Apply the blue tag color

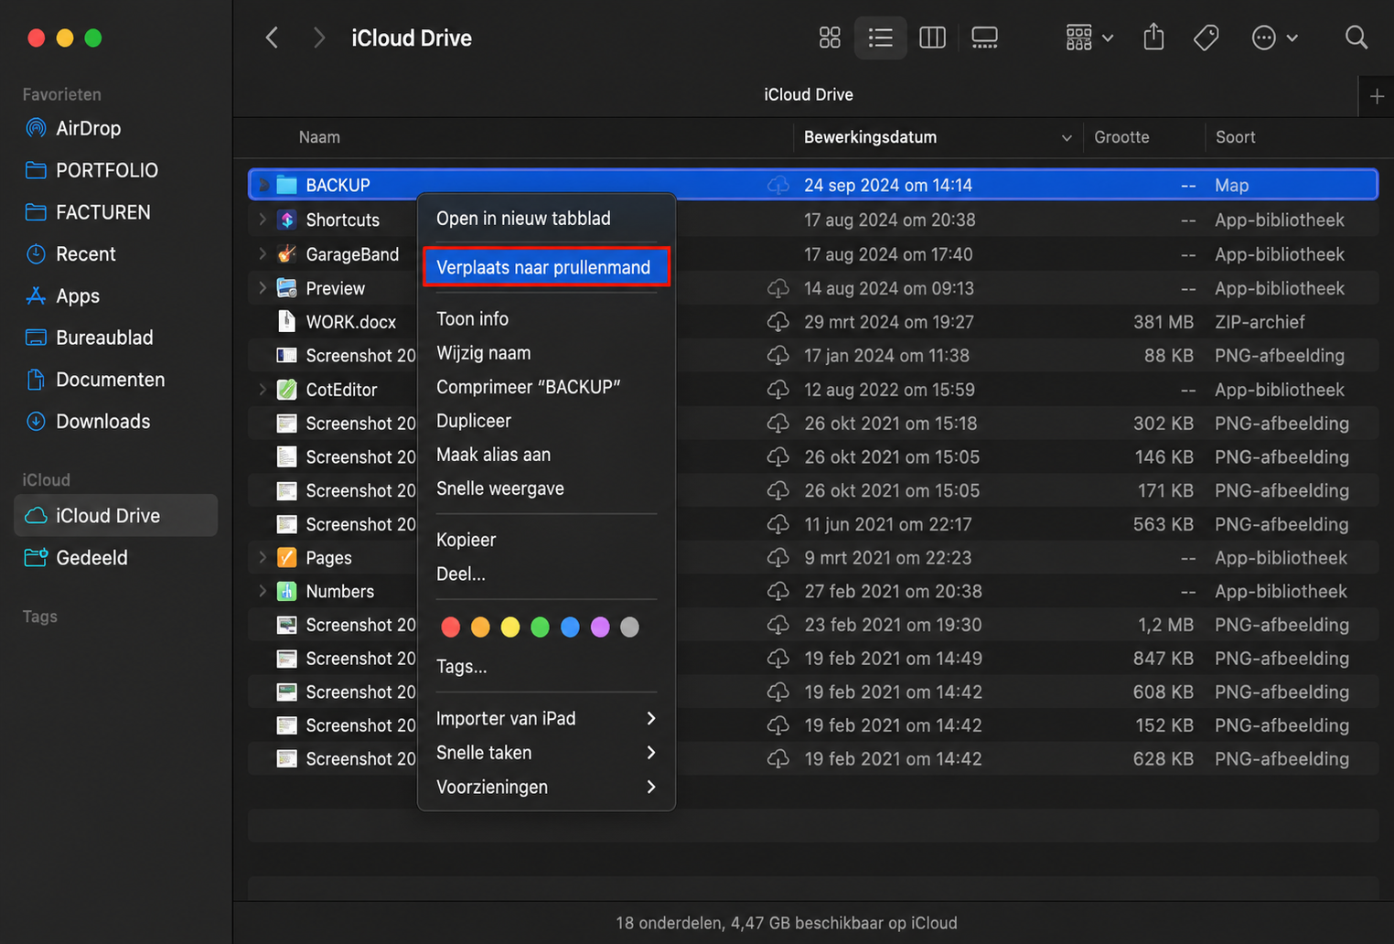click(x=570, y=627)
